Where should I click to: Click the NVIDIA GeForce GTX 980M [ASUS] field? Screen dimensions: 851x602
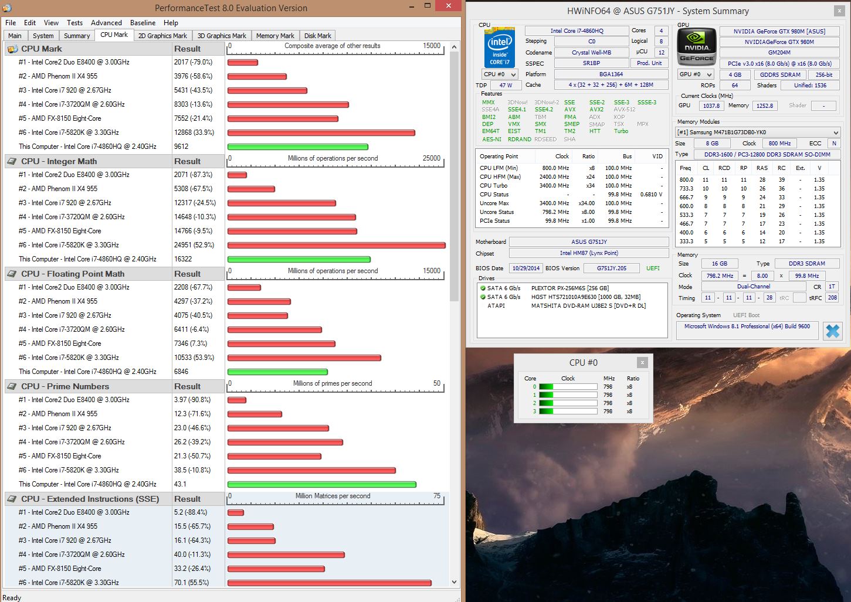(779, 32)
